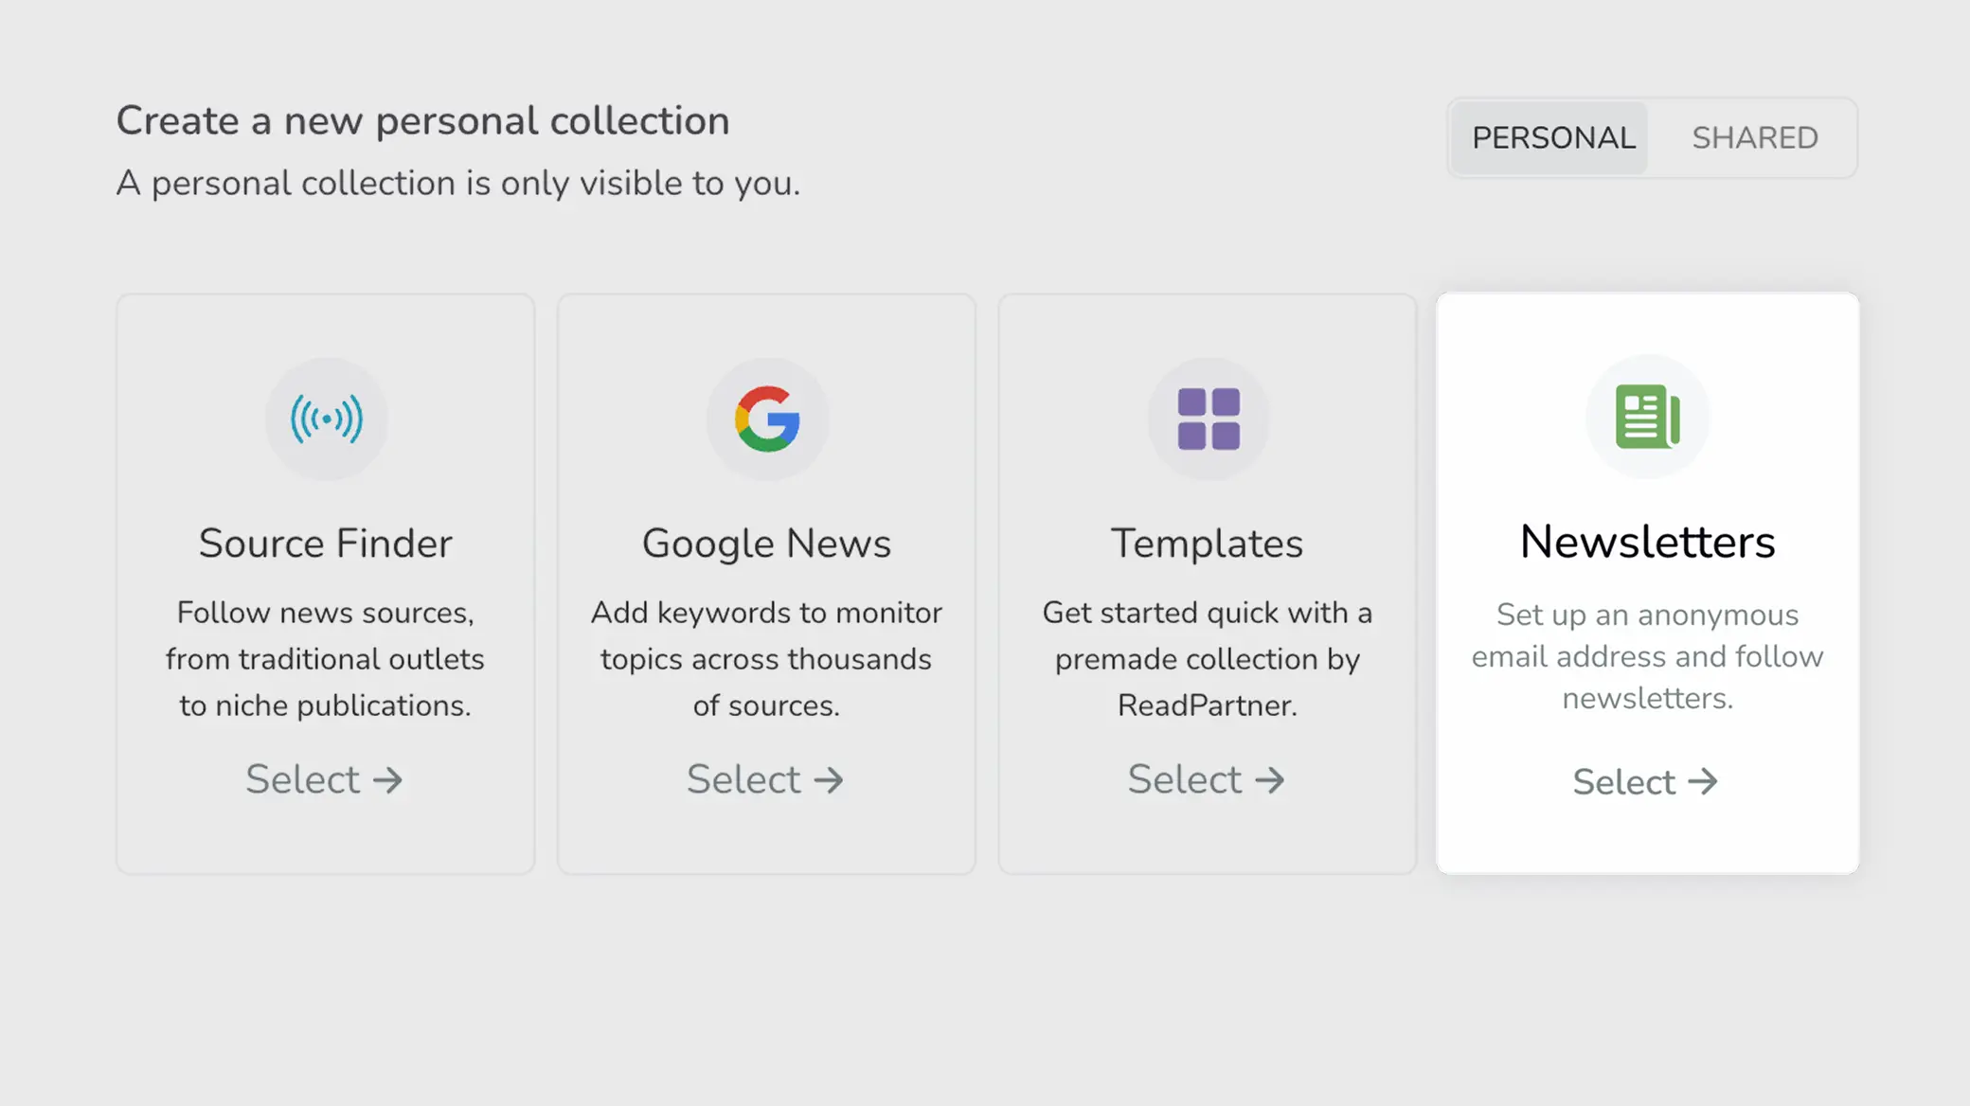The height and width of the screenshot is (1106, 1970).
Task: Click the 'Add keywords to monitor' description
Action: tap(766, 659)
